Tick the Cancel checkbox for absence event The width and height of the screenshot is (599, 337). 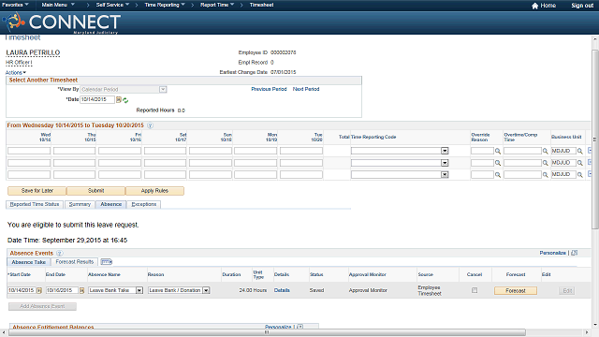pos(475,290)
